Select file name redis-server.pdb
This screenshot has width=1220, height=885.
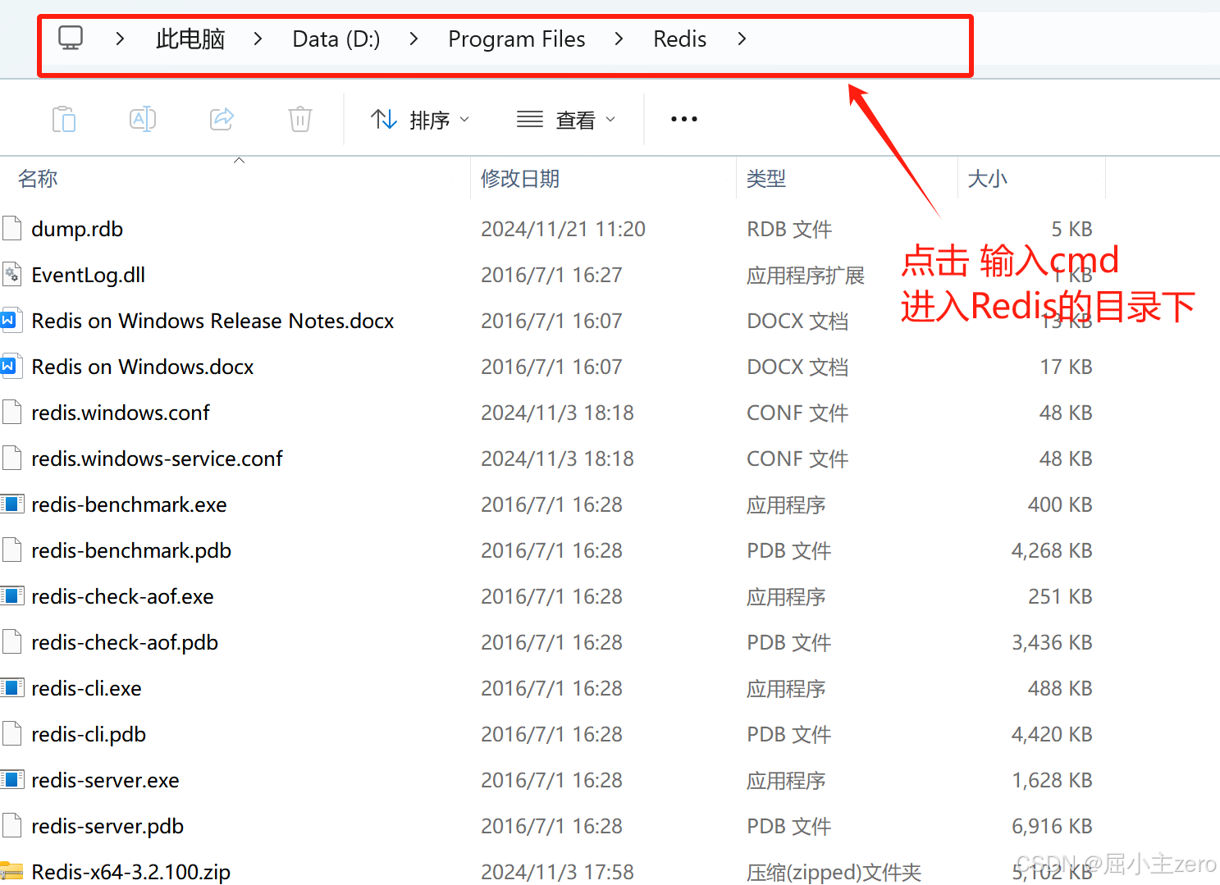click(107, 826)
